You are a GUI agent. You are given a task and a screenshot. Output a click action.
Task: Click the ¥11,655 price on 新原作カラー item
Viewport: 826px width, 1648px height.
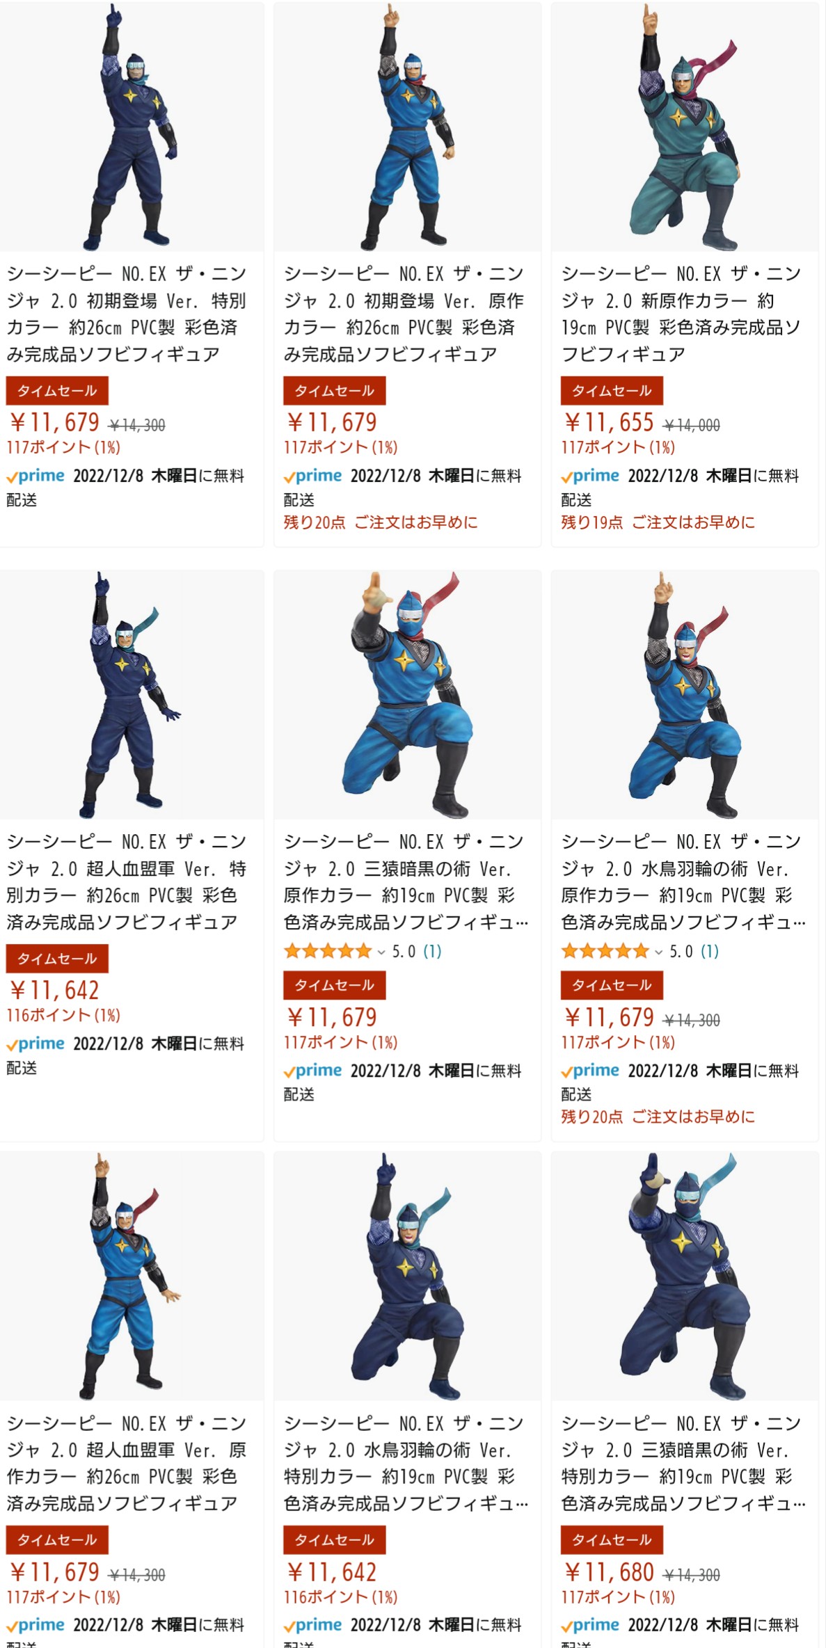tap(609, 422)
